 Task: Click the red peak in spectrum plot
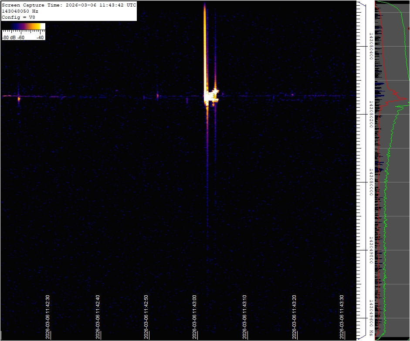click(405, 99)
